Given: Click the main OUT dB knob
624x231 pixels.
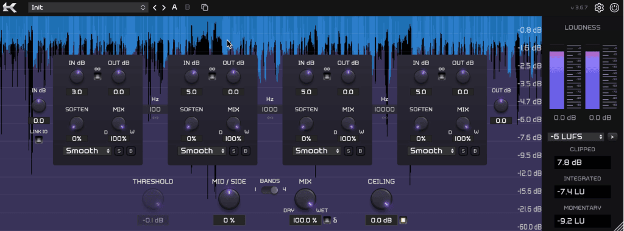Looking at the screenshot, I should click(x=501, y=106).
